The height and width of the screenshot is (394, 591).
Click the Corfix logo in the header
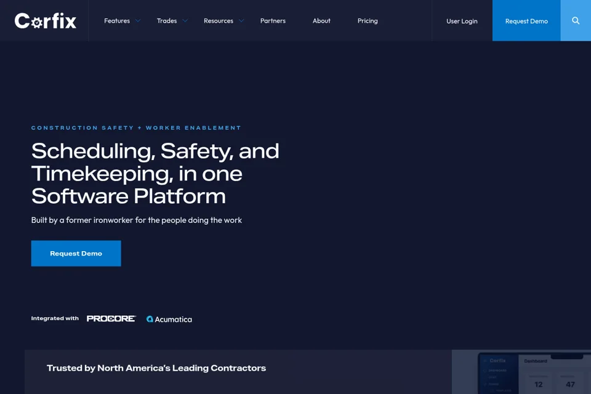45,21
